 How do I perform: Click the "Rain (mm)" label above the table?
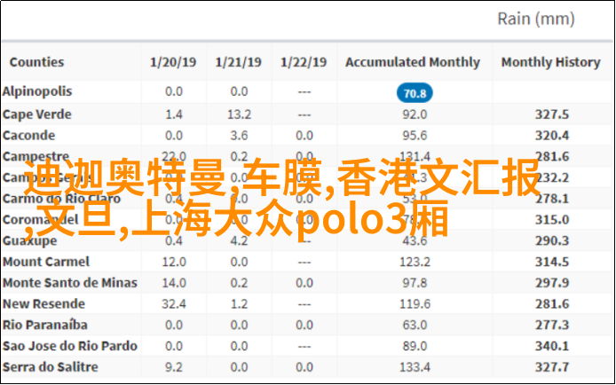tap(536, 19)
